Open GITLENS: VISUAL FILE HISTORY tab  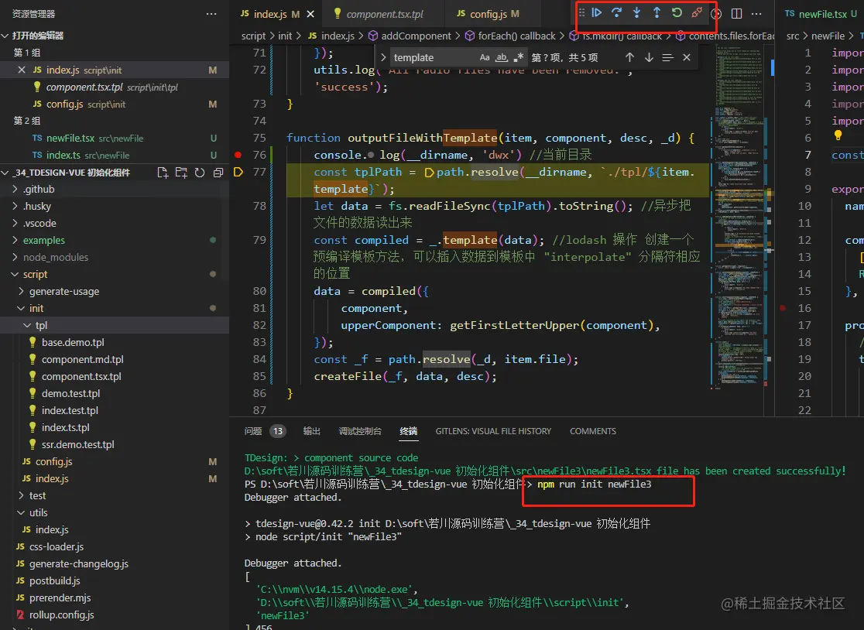[493, 431]
